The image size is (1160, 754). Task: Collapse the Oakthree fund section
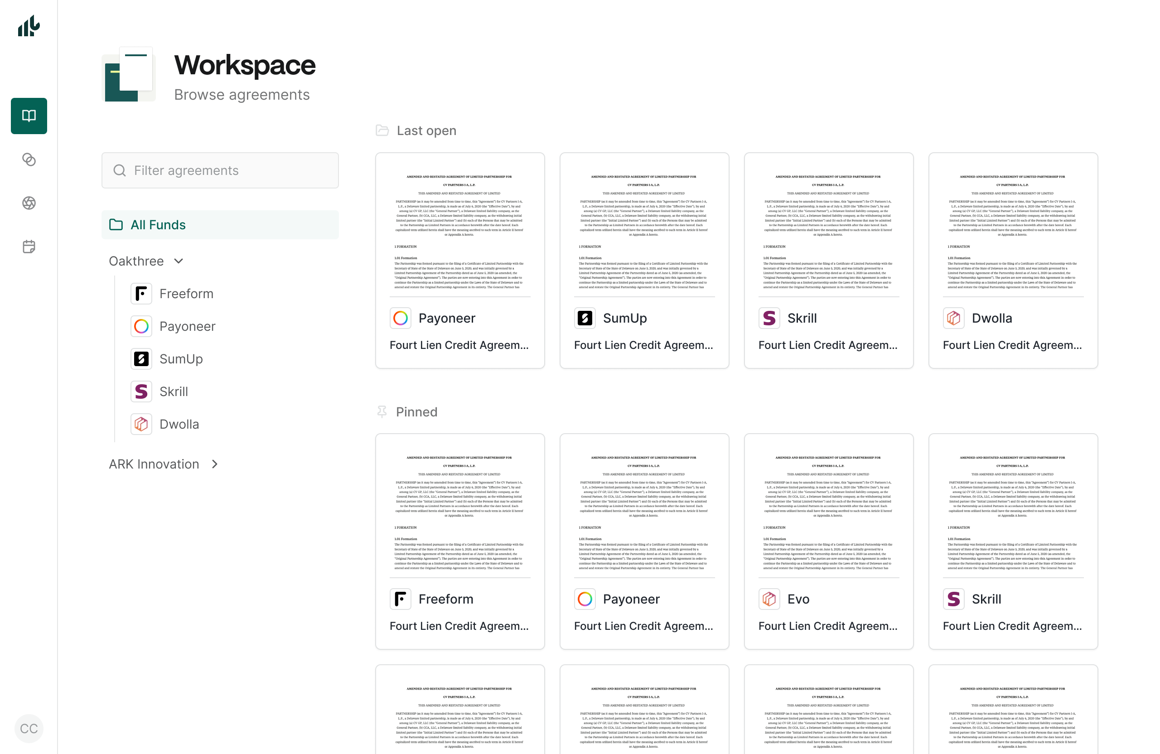point(179,261)
